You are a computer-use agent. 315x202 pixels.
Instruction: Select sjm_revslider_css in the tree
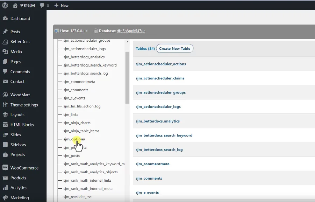click(x=77, y=197)
